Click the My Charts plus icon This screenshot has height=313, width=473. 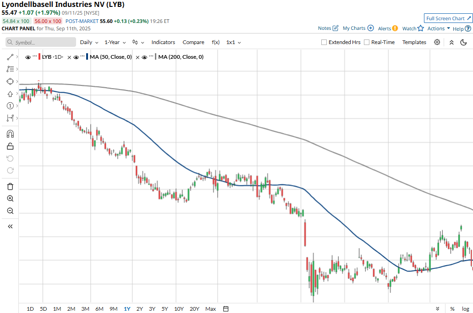click(371, 28)
